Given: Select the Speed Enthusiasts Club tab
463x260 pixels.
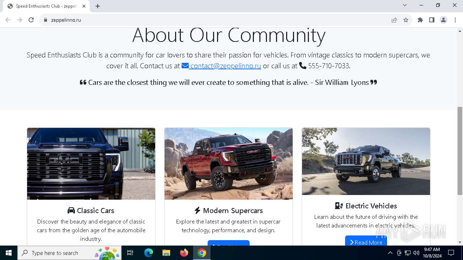Looking at the screenshot, I should pos(46,6).
